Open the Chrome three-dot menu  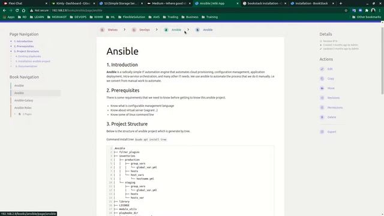380,11
